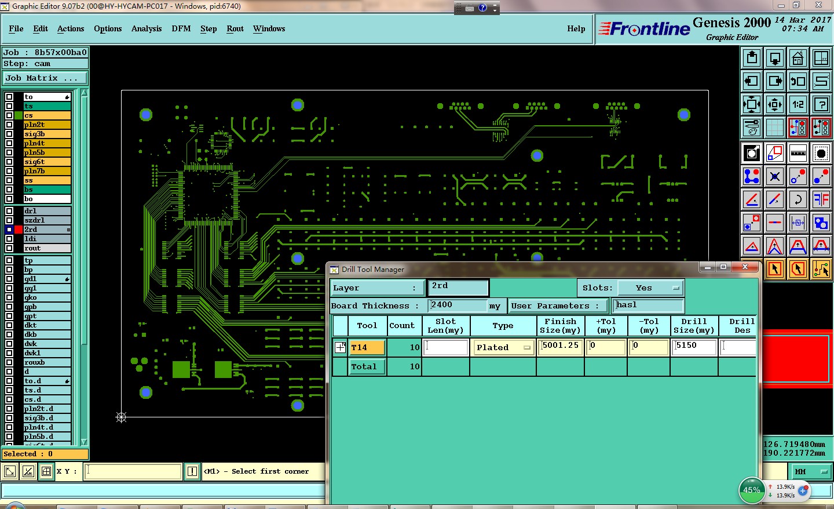This screenshot has width=834, height=509.
Task: Click the dimension resize tool icon
Action: [798, 223]
